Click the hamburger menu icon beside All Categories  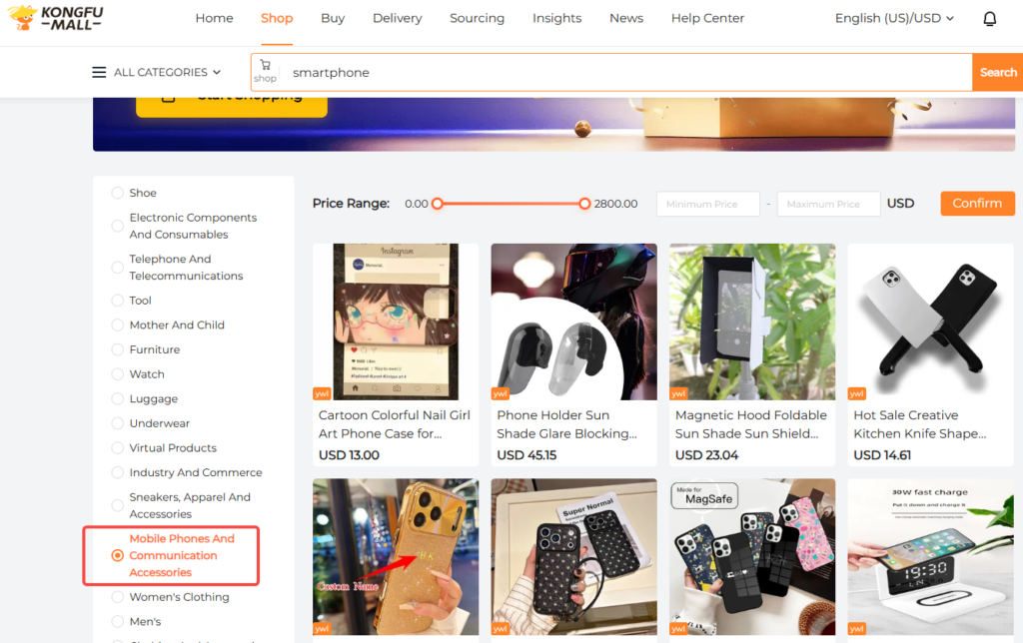(x=99, y=72)
